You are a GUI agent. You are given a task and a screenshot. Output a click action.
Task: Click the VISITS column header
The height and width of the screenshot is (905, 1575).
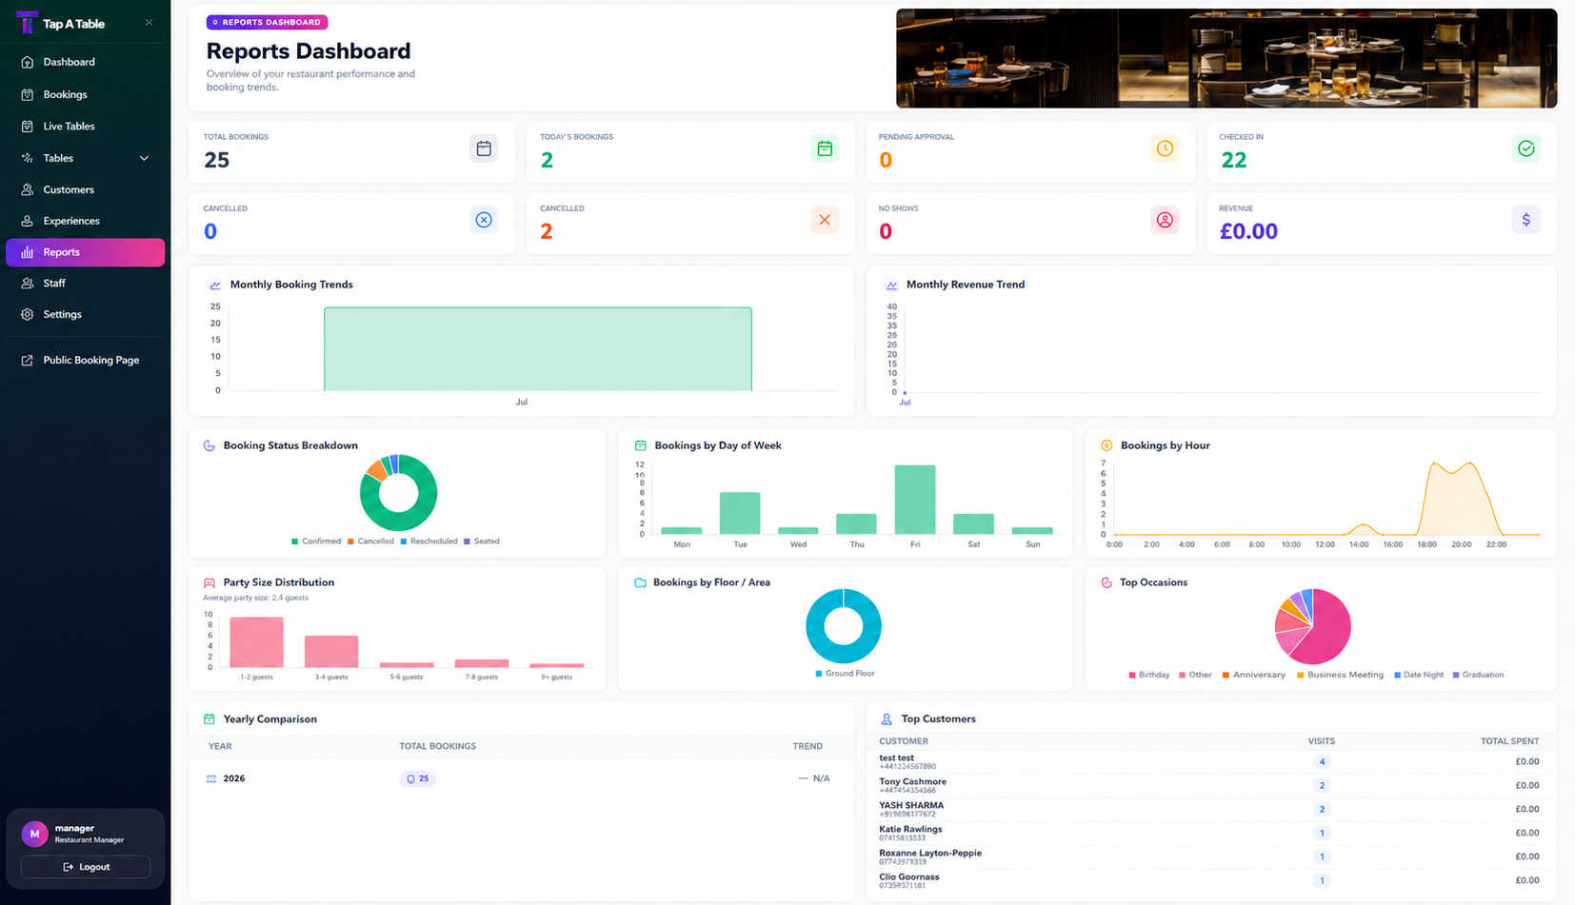pos(1321,741)
